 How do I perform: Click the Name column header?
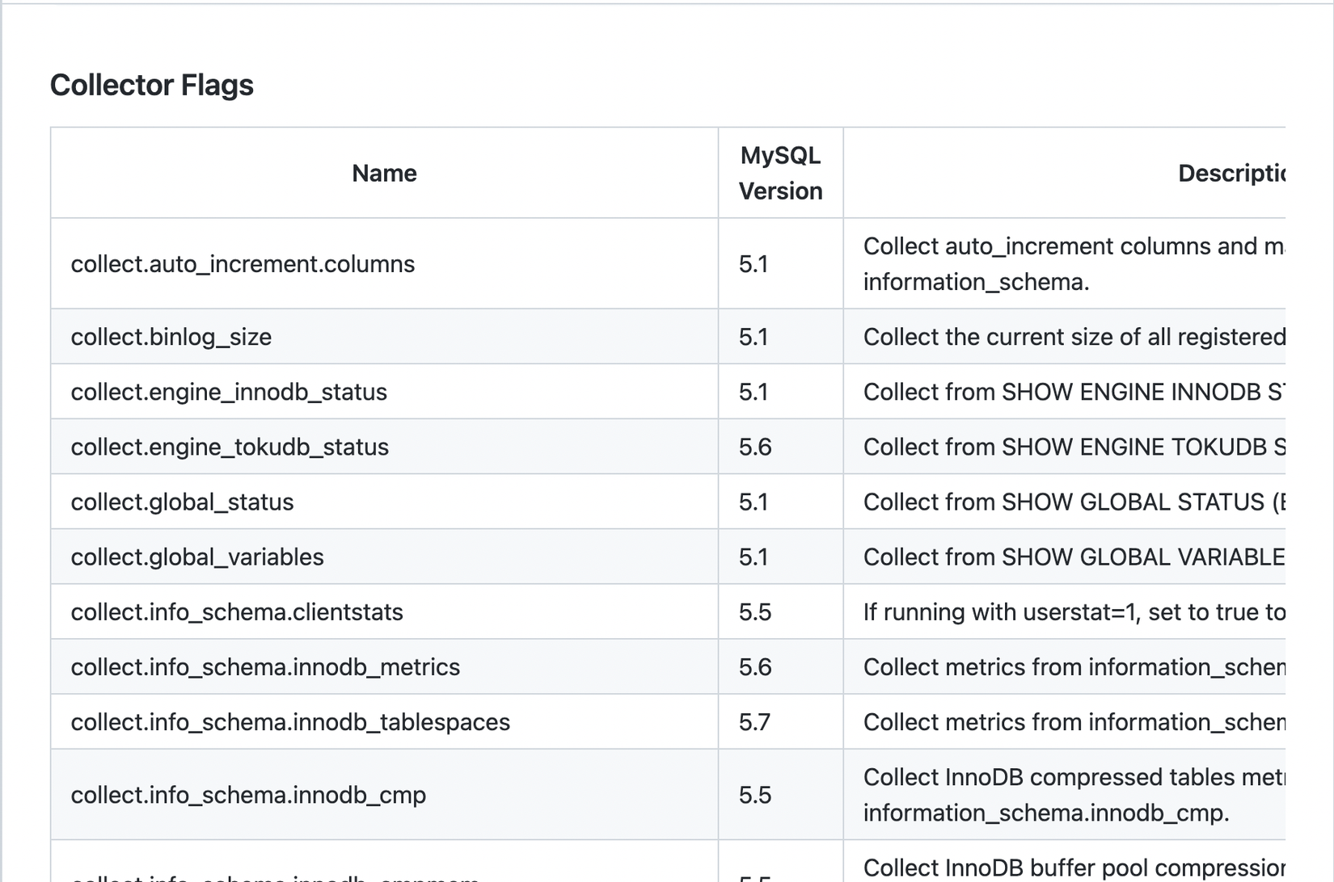click(x=384, y=173)
